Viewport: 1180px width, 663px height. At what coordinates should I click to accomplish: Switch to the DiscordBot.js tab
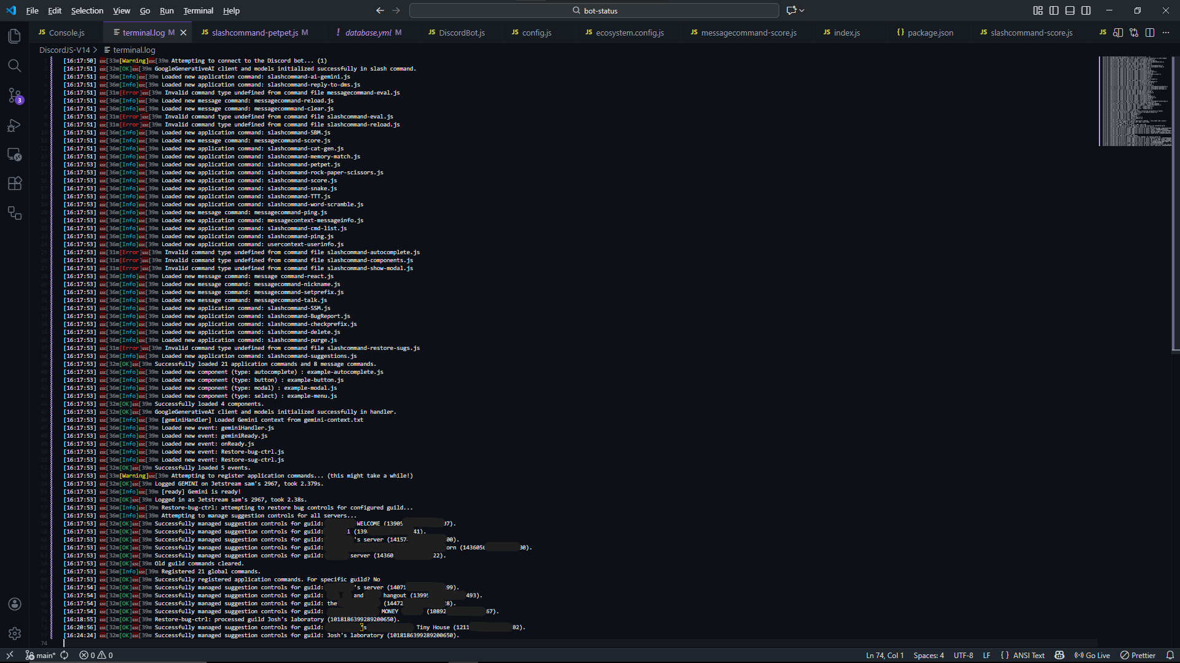coord(462,33)
